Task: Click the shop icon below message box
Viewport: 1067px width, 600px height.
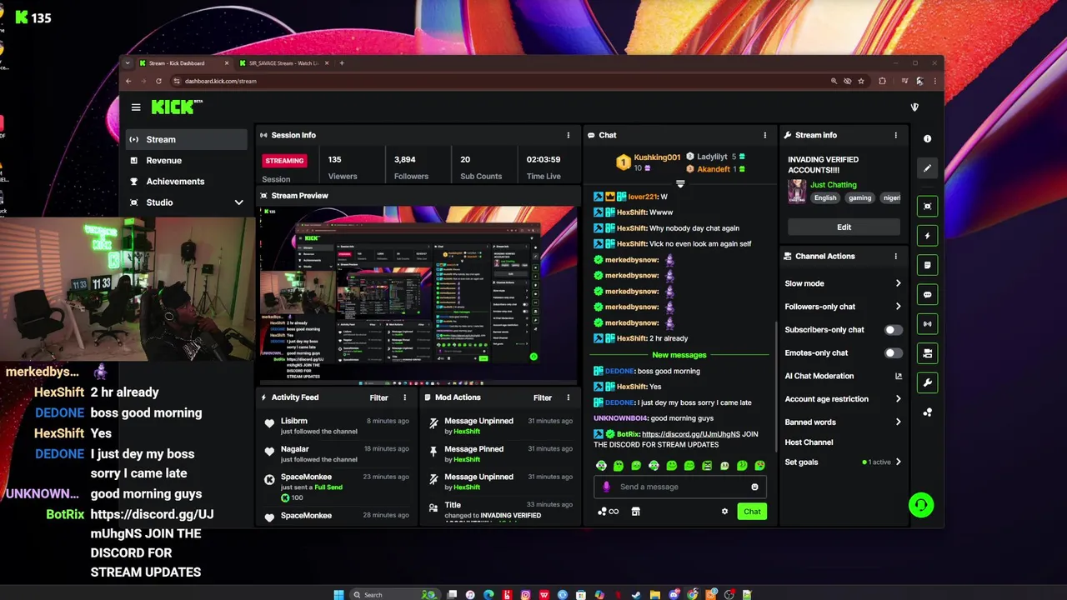Action: coord(635,512)
